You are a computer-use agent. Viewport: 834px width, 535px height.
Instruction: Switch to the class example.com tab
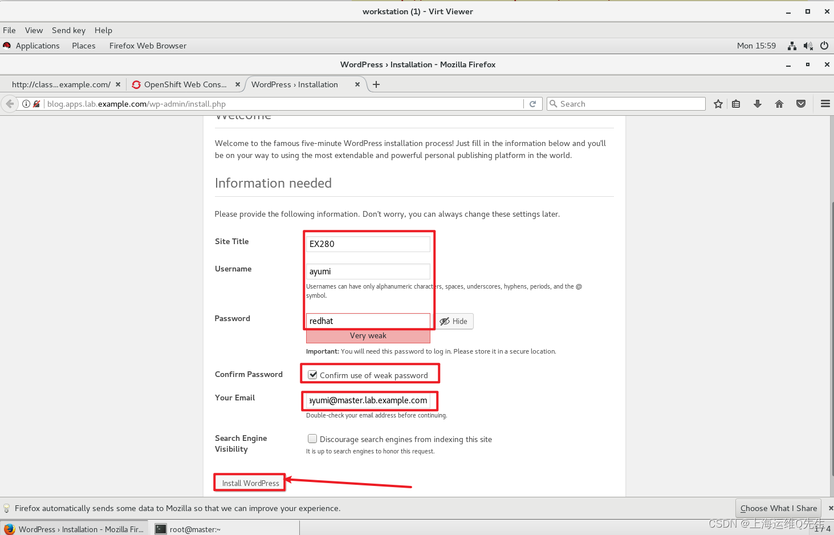point(61,84)
